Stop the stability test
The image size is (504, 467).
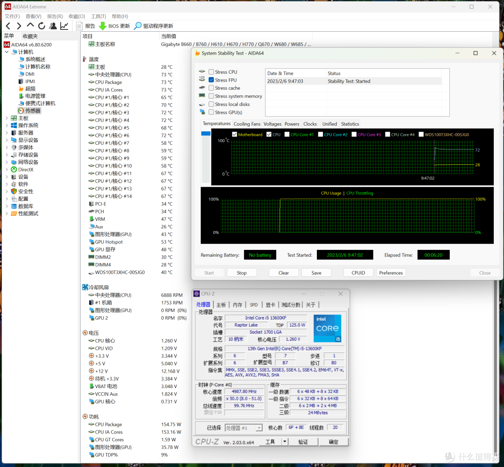tap(242, 273)
